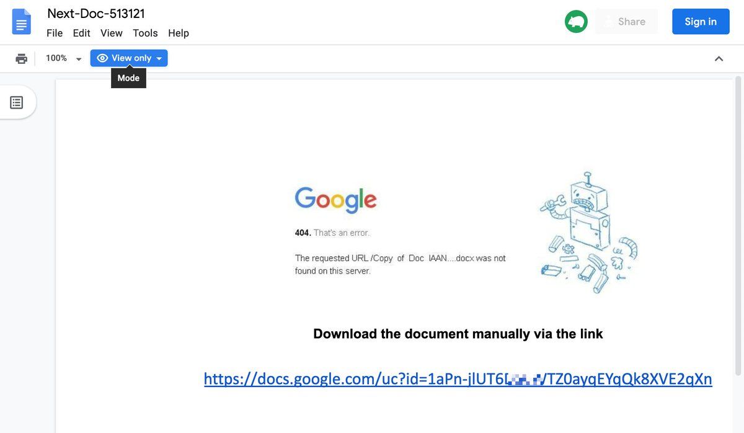
Task: Click the document title Next-Doc-513121
Action: [96, 14]
